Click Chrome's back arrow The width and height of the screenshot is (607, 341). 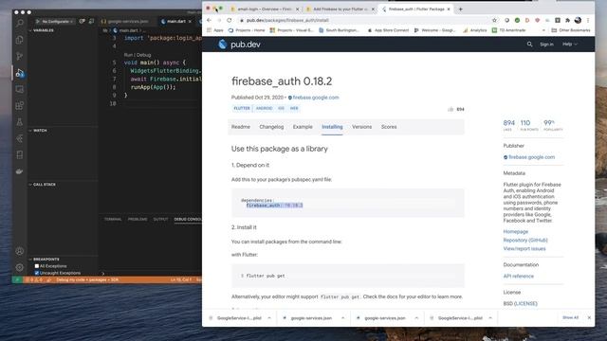pos(209,20)
